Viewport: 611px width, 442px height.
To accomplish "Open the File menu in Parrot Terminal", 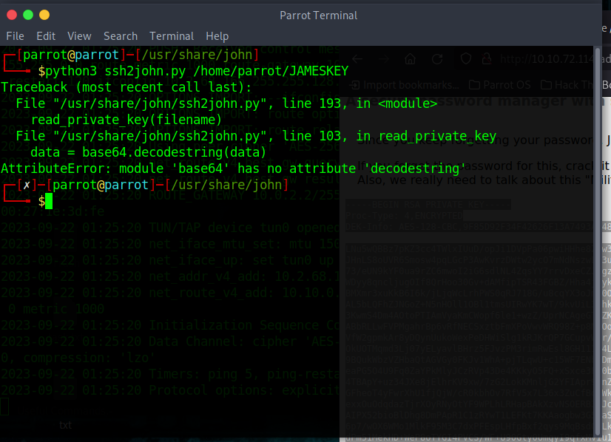I will (x=15, y=36).
